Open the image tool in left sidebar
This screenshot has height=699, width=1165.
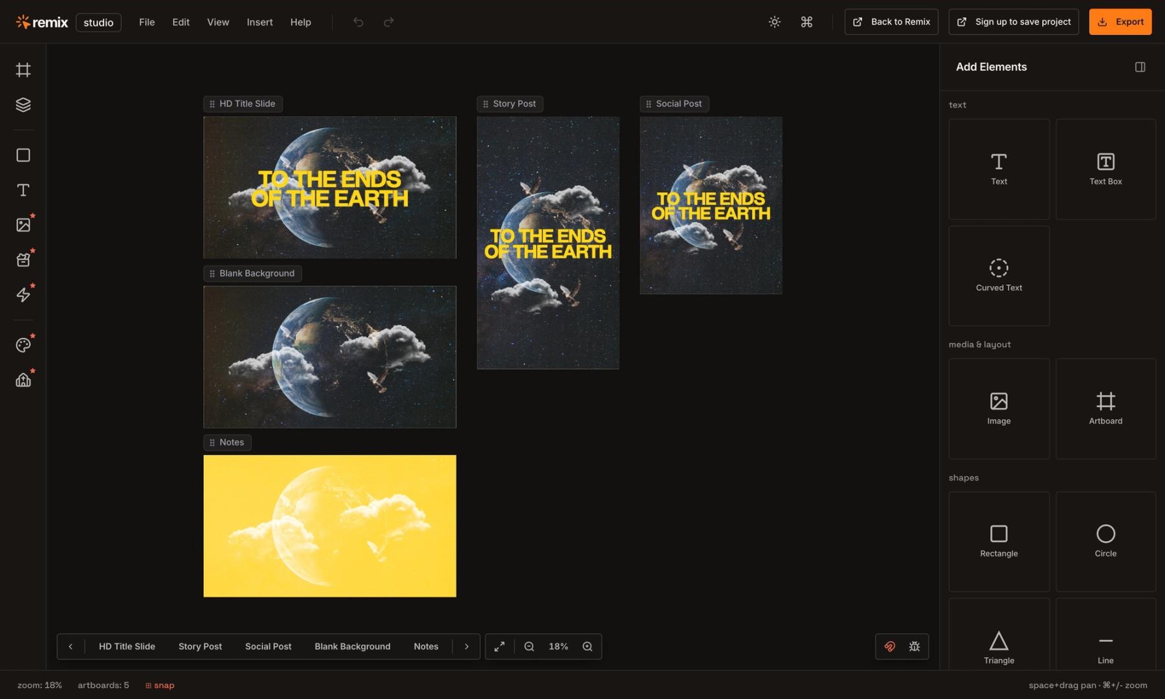(x=23, y=225)
